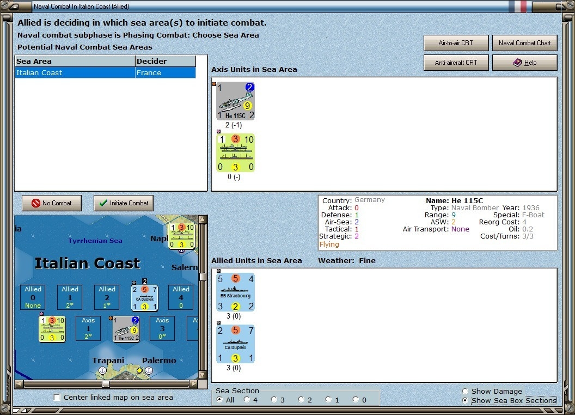Select the All sea section option

(x=220, y=399)
